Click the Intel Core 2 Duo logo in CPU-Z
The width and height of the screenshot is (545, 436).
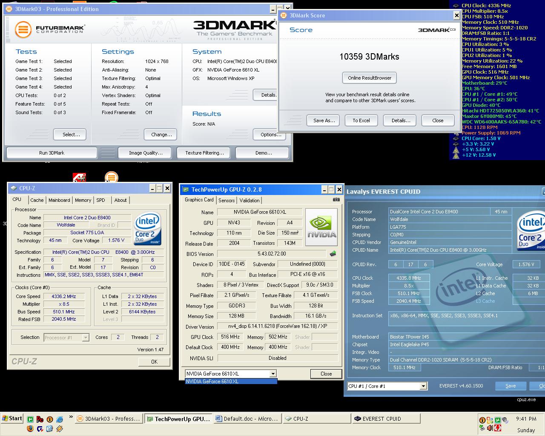(147, 229)
